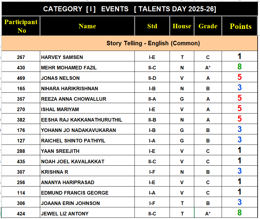This screenshot has height=219, width=260.
Task: Select the Grade column header
Action: [208, 26]
